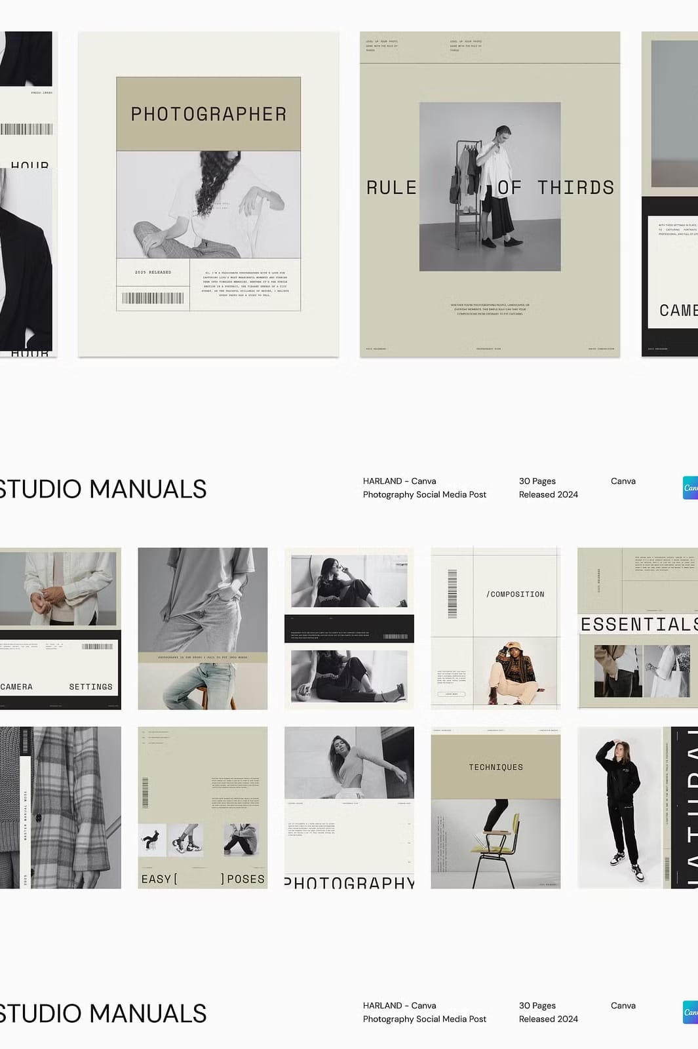Select the Camera Settings template thumbnail
This screenshot has width=698, height=1049.
click(x=60, y=628)
